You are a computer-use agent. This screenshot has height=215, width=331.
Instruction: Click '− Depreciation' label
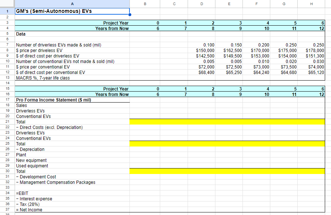[30, 149]
